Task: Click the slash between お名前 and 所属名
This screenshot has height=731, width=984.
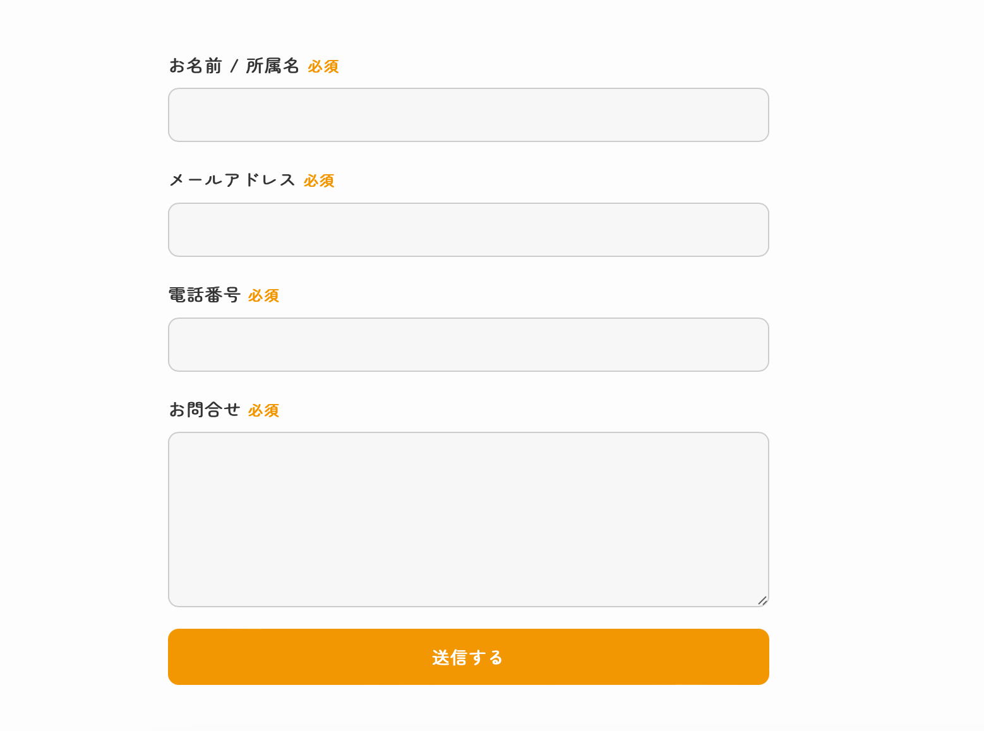Action: (234, 66)
